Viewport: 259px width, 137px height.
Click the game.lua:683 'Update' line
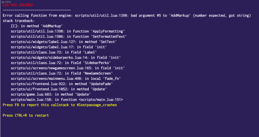[51, 94]
